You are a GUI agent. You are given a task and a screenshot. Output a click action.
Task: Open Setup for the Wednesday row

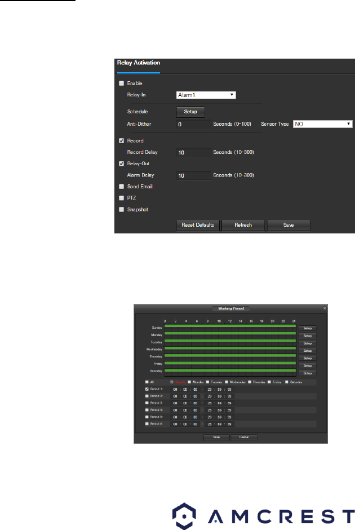pyautogui.click(x=307, y=351)
